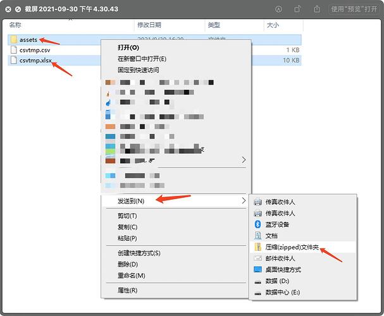Open with Preview button (使用"预览"打开)

pyautogui.click(x=354, y=9)
